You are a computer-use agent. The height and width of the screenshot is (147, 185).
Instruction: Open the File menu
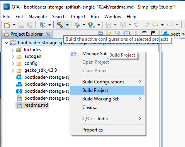(7, 17)
